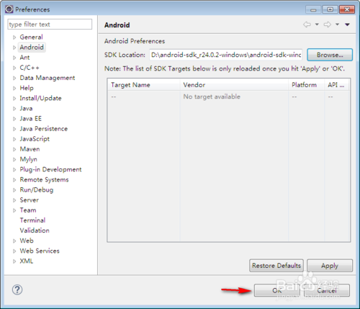
Task: Click the Help question mark icon
Action: (x=17, y=290)
